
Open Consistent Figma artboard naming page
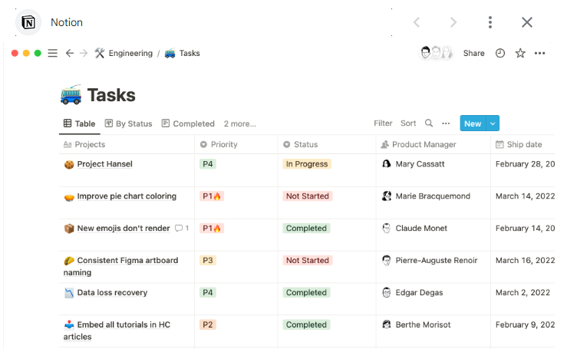pyautogui.click(x=120, y=266)
